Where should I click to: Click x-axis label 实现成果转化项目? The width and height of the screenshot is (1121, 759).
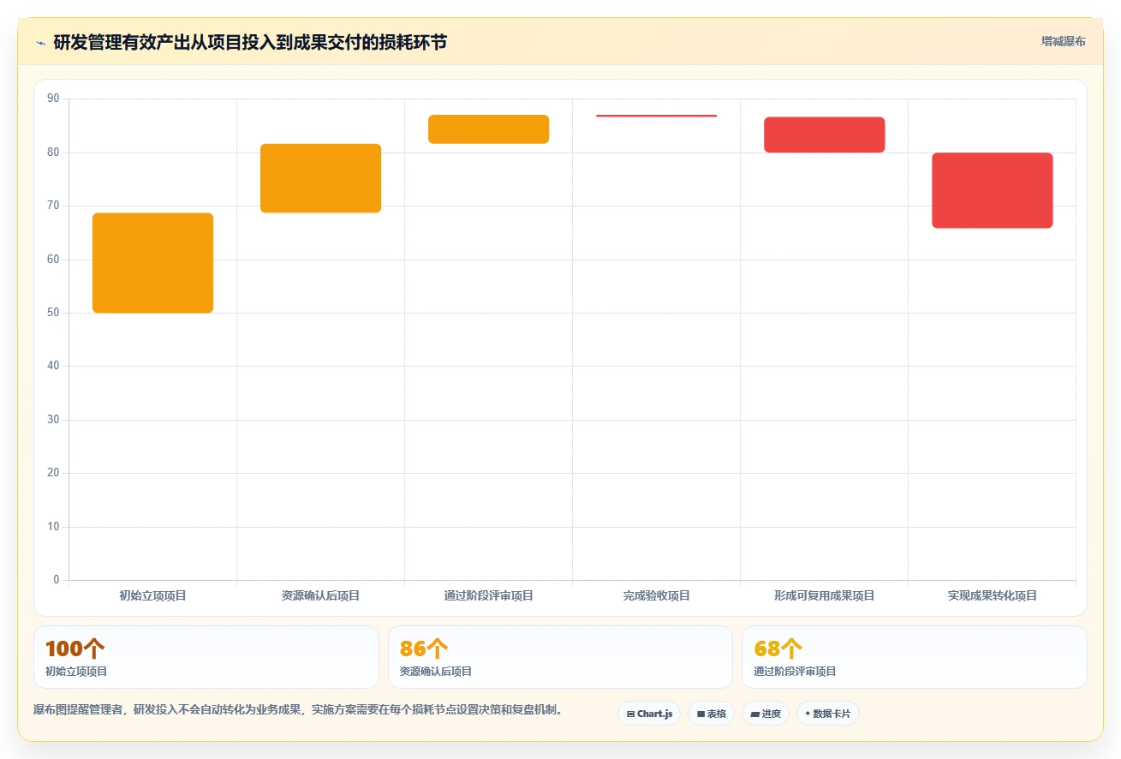(x=992, y=595)
